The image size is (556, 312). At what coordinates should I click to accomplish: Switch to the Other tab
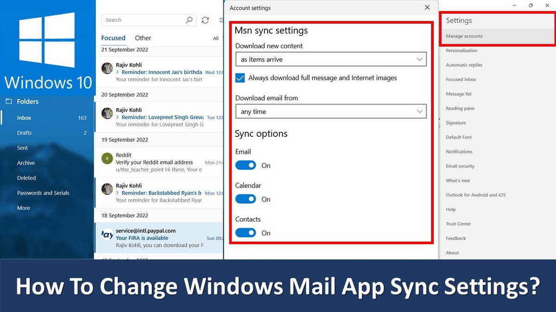(x=143, y=38)
